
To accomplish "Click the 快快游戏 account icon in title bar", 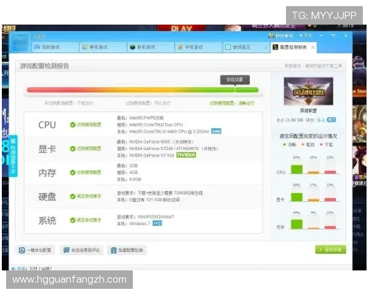I will pyautogui.click(x=271, y=36).
